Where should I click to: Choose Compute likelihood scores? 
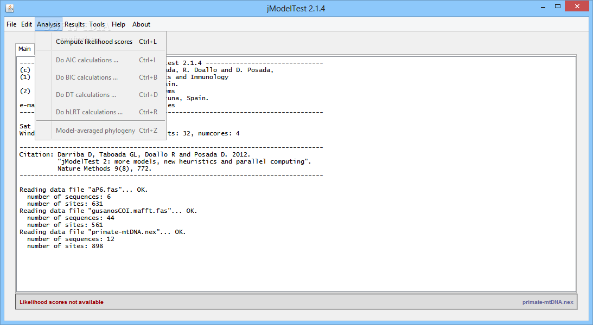(x=100, y=42)
